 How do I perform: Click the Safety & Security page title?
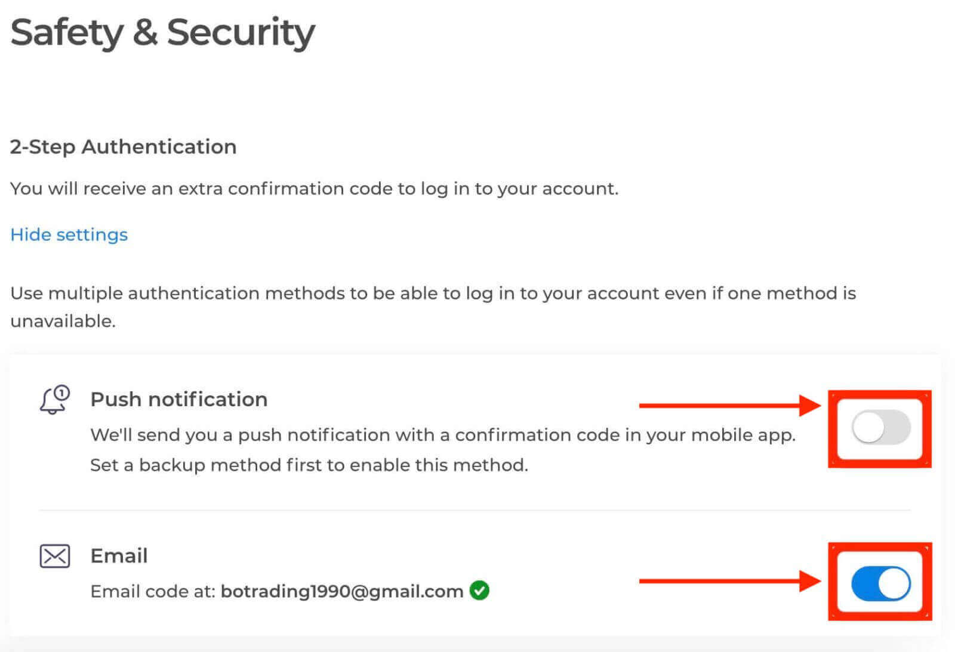tap(162, 32)
